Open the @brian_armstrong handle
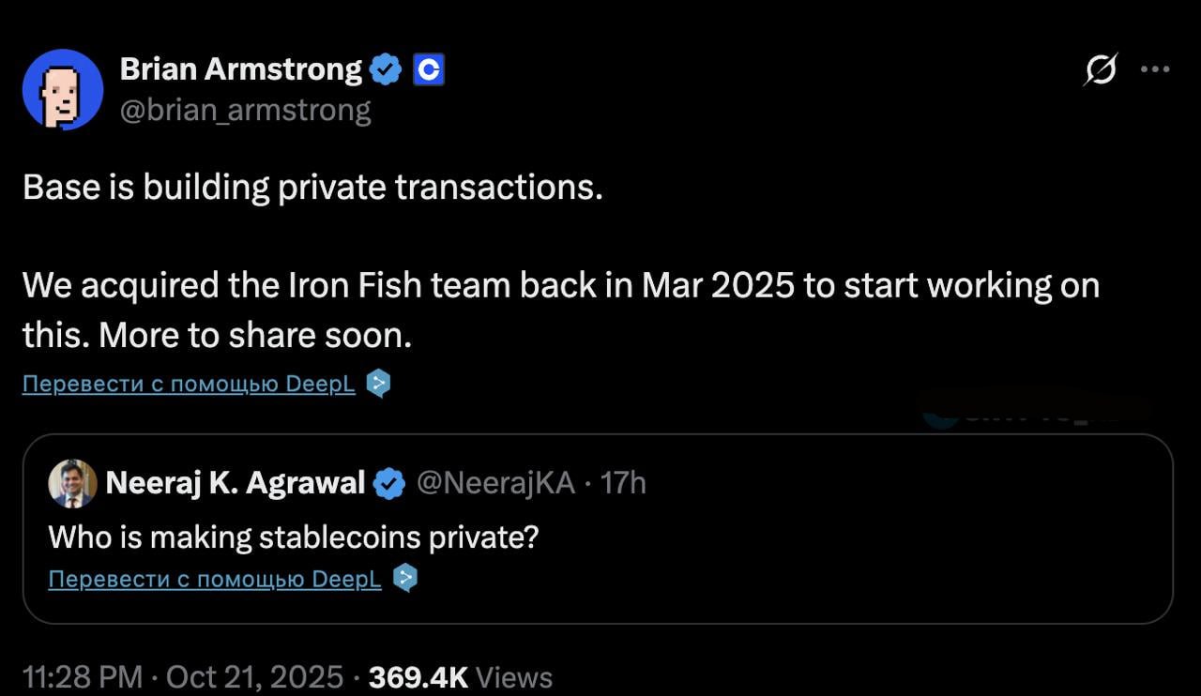Screen dimensions: 1201x696 point(245,111)
